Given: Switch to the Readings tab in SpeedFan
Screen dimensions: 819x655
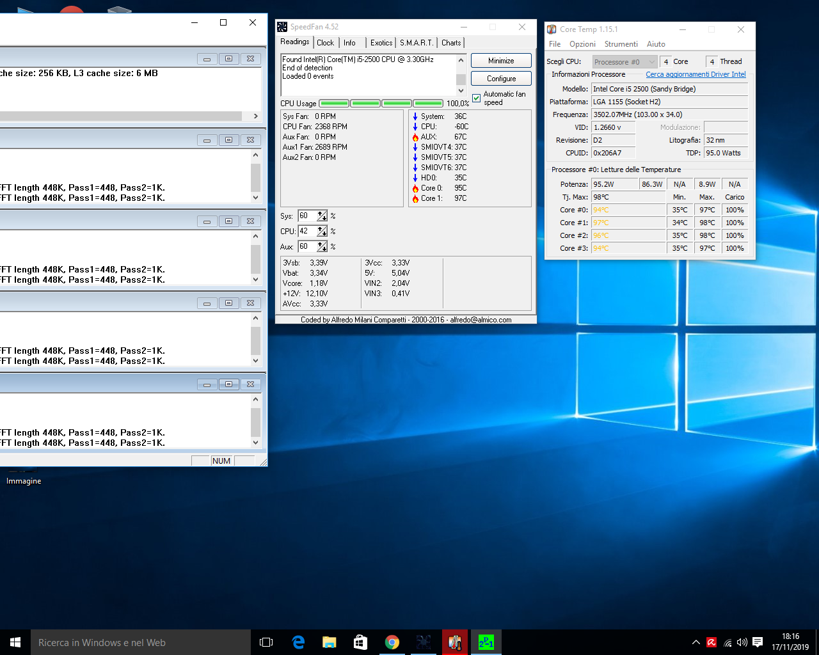Looking at the screenshot, I should [x=294, y=42].
